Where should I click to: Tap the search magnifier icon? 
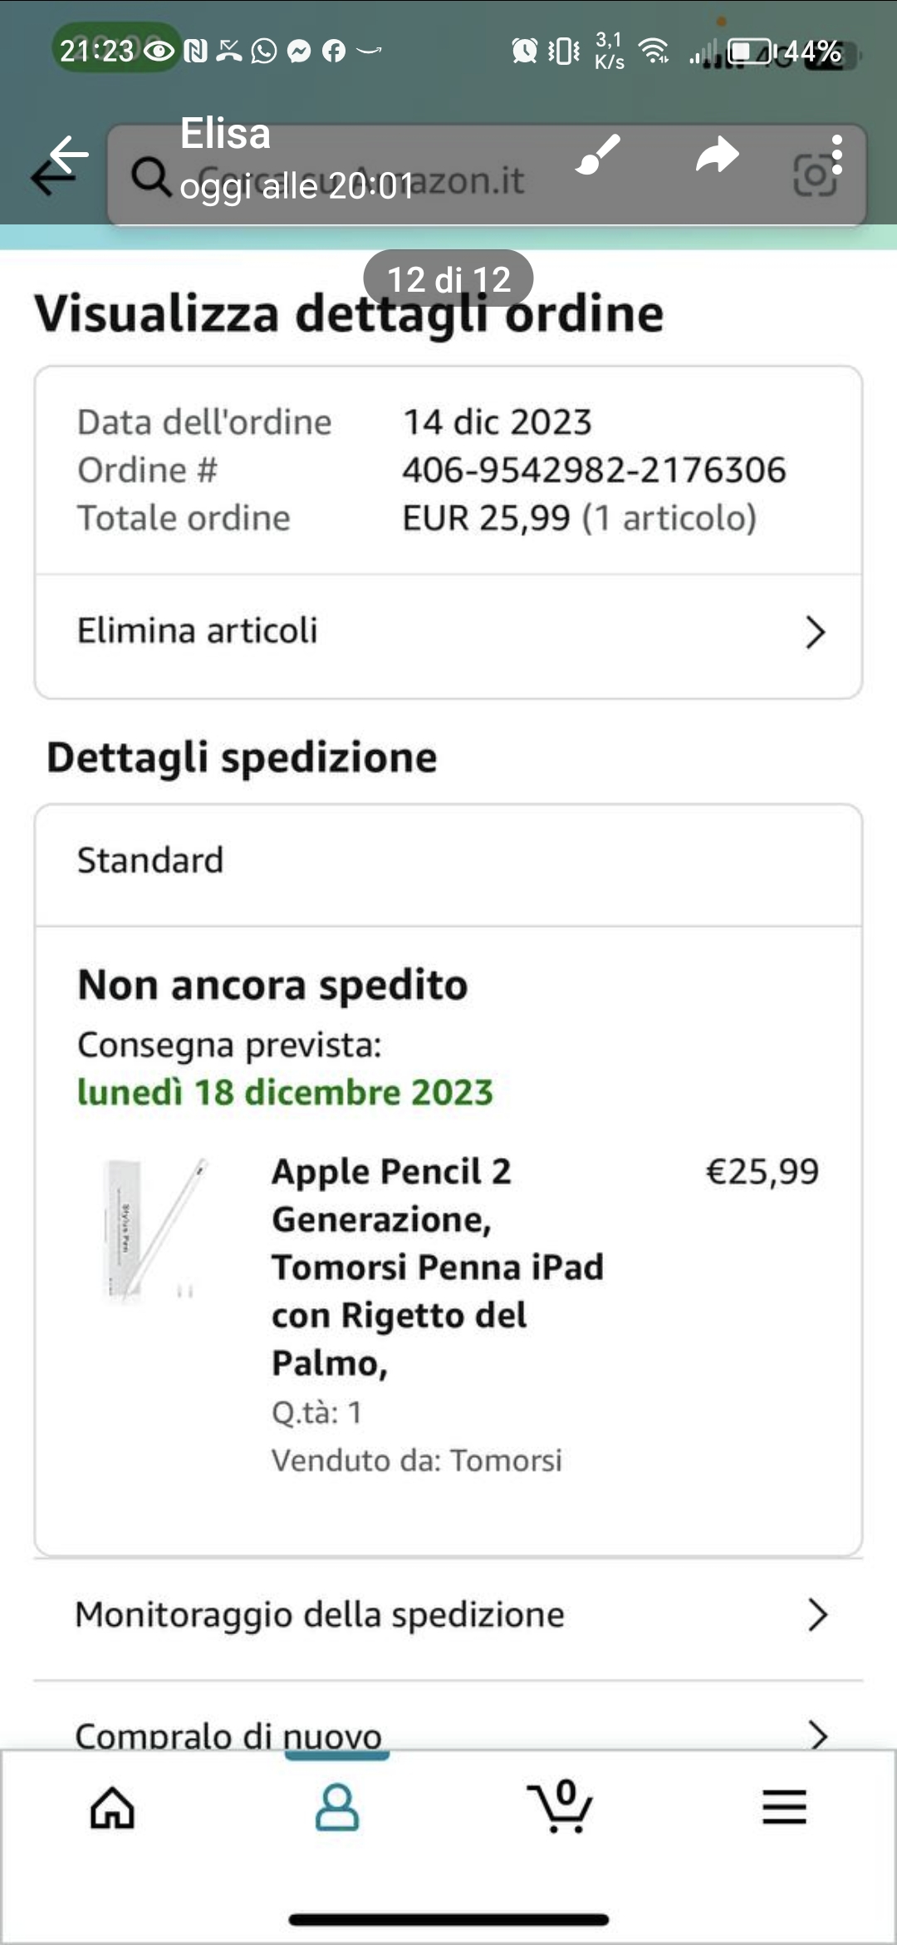coord(150,176)
